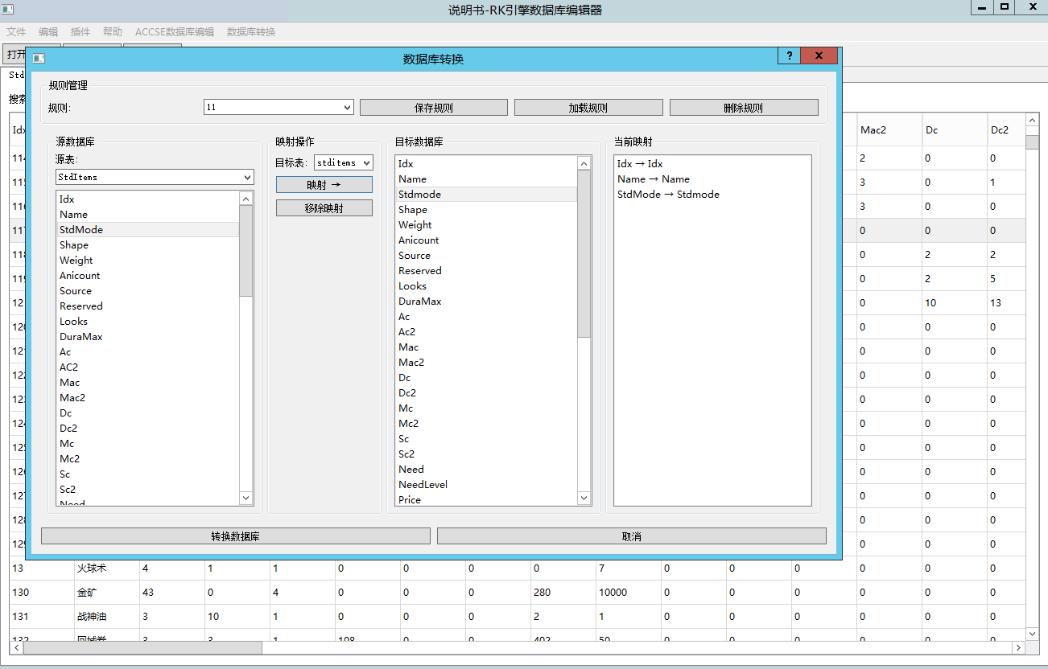Cancel the dialog with 取消
The height and width of the screenshot is (669, 1048).
[631, 536]
